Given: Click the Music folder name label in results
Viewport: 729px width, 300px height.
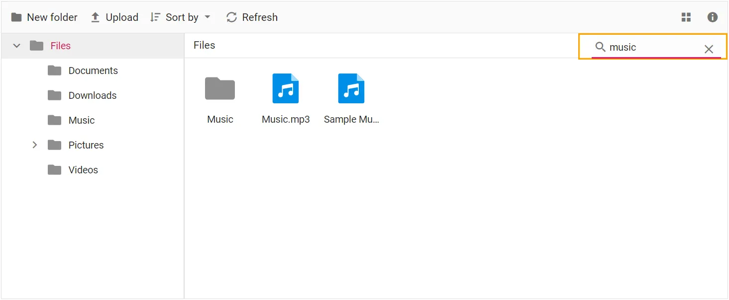Looking at the screenshot, I should coord(220,120).
